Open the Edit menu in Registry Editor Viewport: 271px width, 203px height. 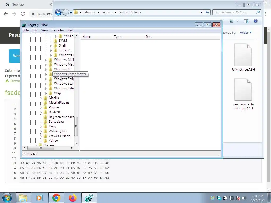(35, 30)
